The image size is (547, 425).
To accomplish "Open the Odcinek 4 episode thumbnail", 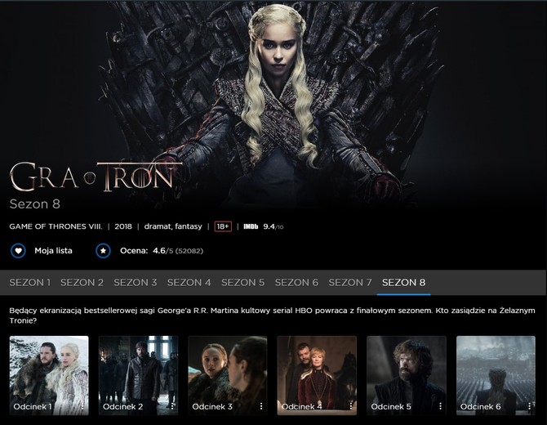I will pyautogui.click(x=317, y=375).
